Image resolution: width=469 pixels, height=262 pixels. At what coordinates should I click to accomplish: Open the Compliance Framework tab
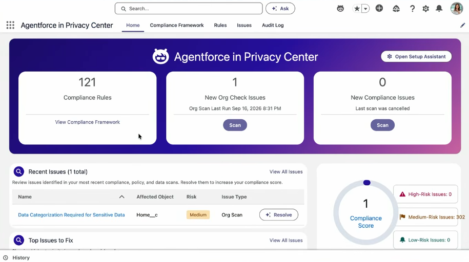click(177, 26)
